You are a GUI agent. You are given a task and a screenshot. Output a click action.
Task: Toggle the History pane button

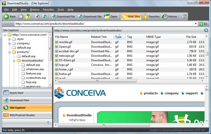[x=170, y=17]
